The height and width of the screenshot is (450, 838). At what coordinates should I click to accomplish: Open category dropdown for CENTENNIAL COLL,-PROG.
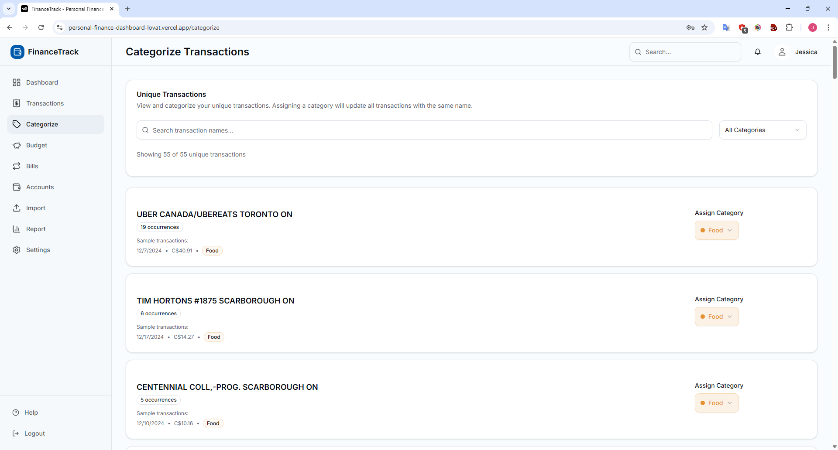coord(716,403)
